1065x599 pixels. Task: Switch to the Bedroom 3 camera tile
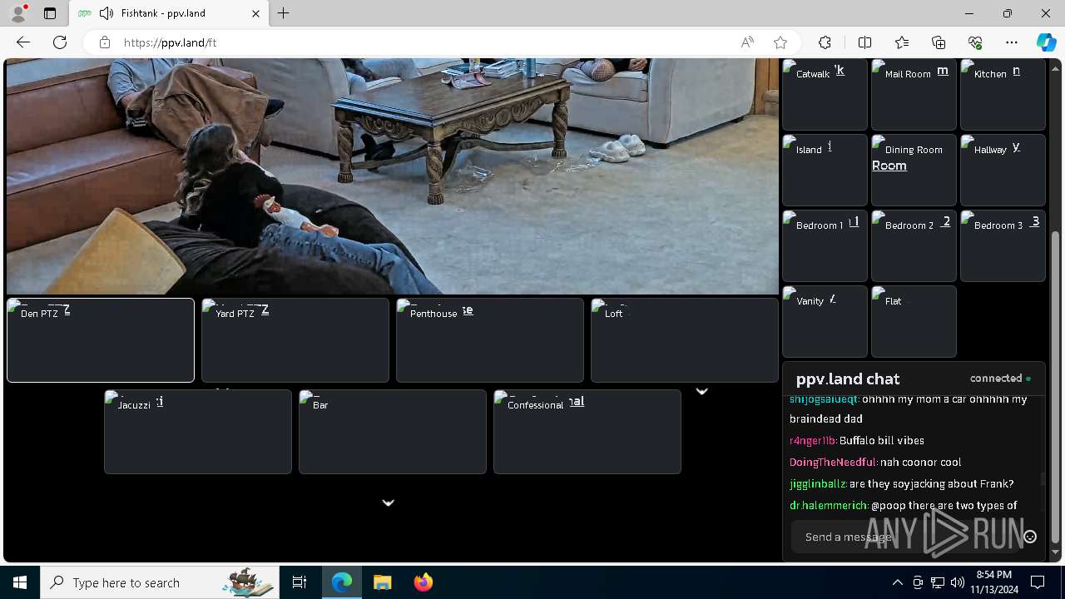point(1003,245)
